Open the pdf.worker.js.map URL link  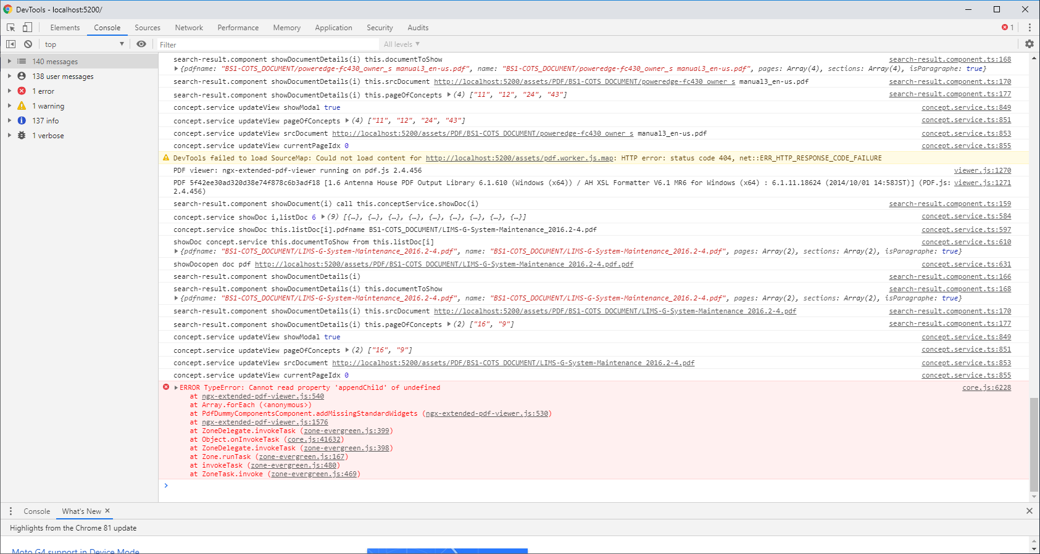520,159
